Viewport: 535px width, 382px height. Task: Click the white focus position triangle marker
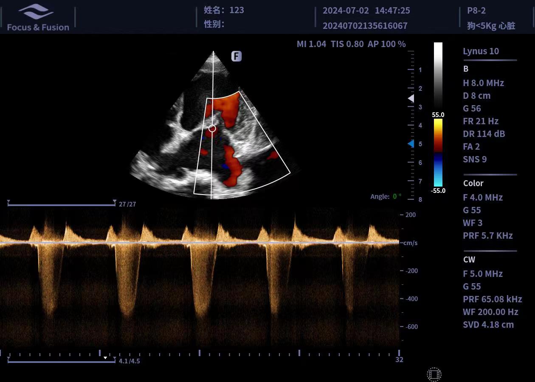411,98
